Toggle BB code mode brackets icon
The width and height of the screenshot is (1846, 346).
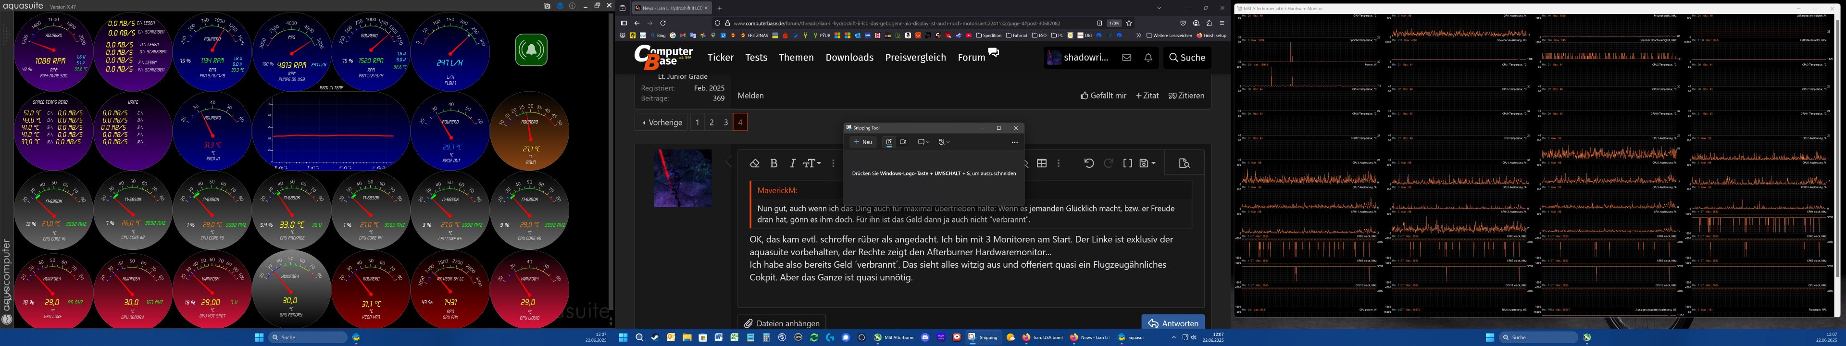1127,163
